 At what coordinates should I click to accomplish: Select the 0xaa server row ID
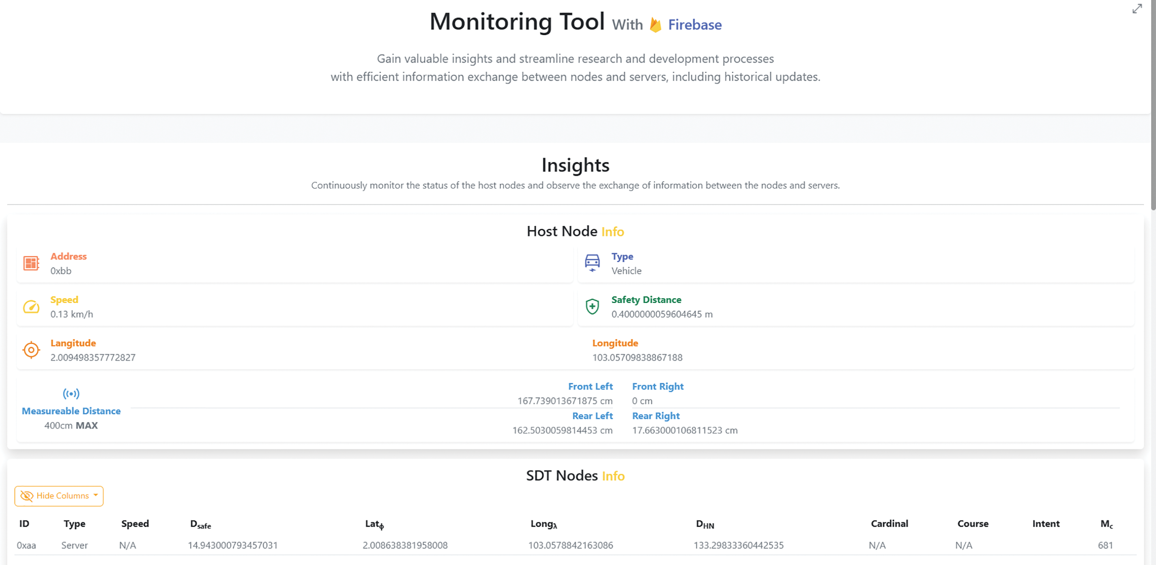26,545
